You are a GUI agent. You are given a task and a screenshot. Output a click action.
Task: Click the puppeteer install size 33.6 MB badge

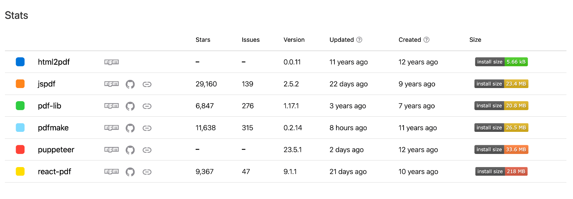(501, 149)
